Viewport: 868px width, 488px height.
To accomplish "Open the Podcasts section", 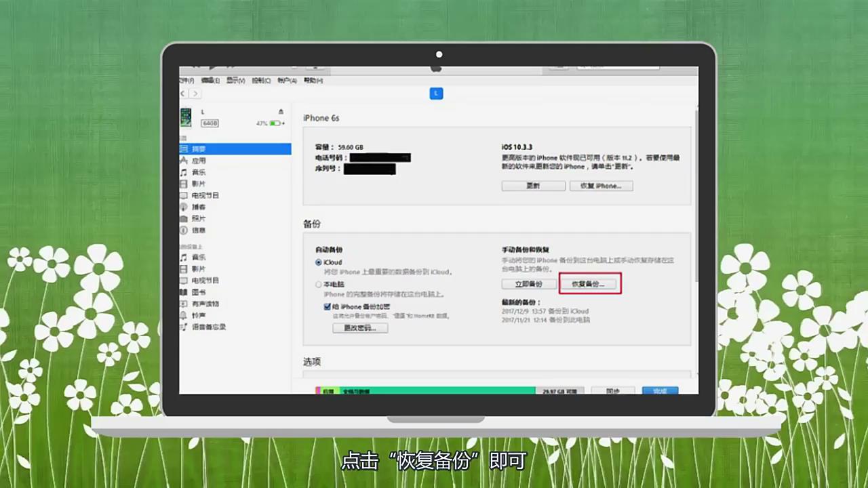I will click(x=199, y=207).
